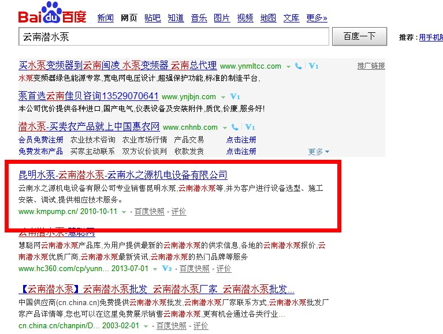Expand the 更多 sublinks dropdown

318,152
